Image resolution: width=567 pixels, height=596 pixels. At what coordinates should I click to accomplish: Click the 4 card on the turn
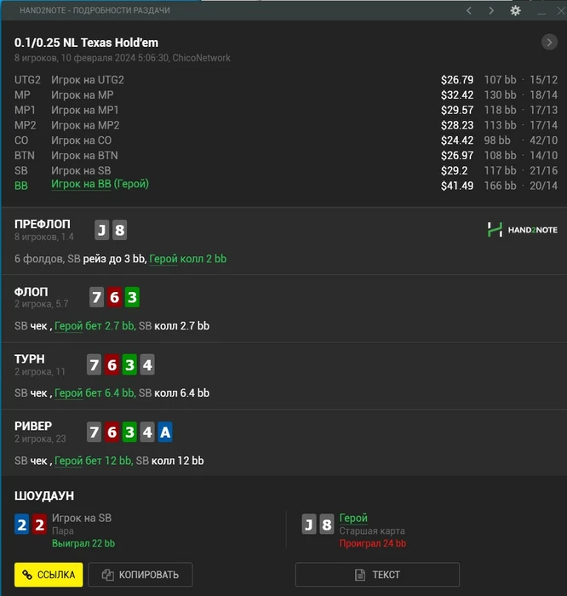click(147, 365)
